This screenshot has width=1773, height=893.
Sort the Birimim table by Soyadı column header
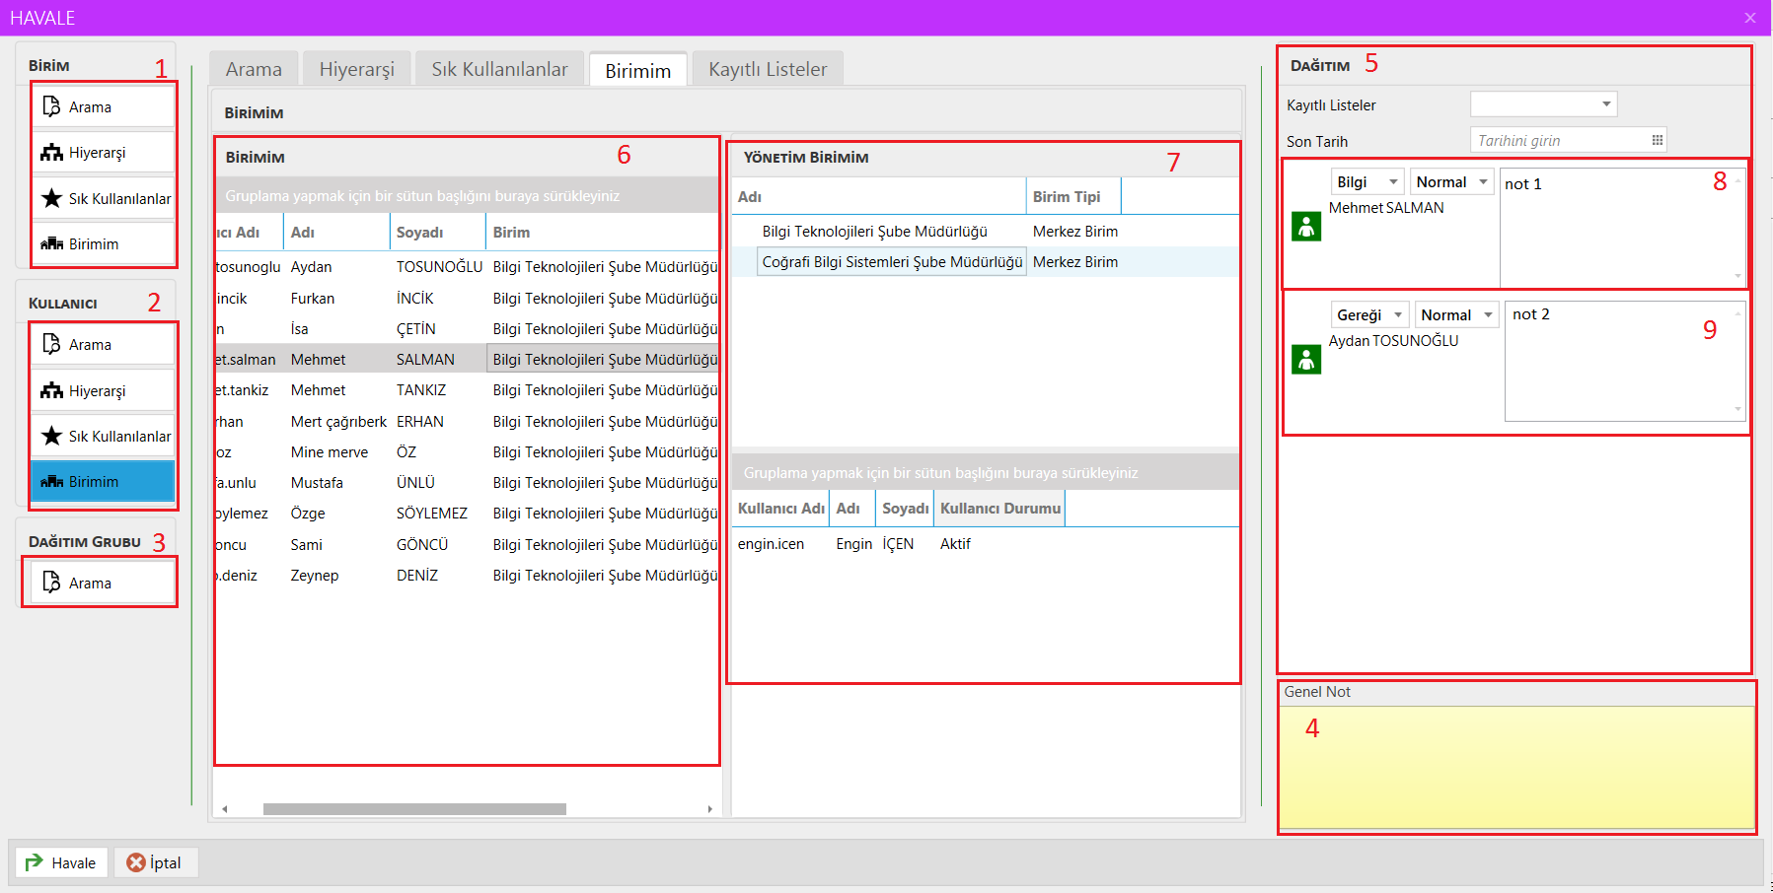pyautogui.click(x=437, y=232)
